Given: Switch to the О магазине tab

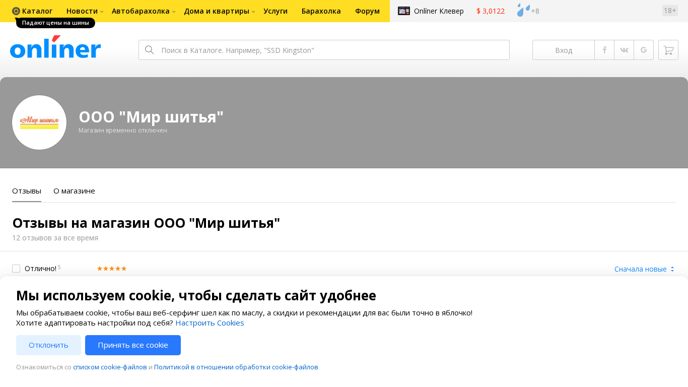Looking at the screenshot, I should pyautogui.click(x=74, y=191).
